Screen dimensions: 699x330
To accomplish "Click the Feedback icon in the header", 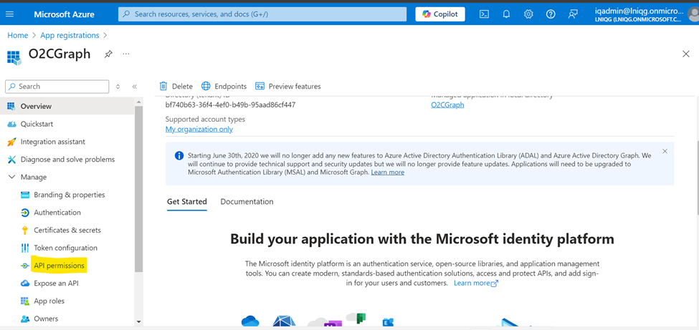I will coord(573,14).
